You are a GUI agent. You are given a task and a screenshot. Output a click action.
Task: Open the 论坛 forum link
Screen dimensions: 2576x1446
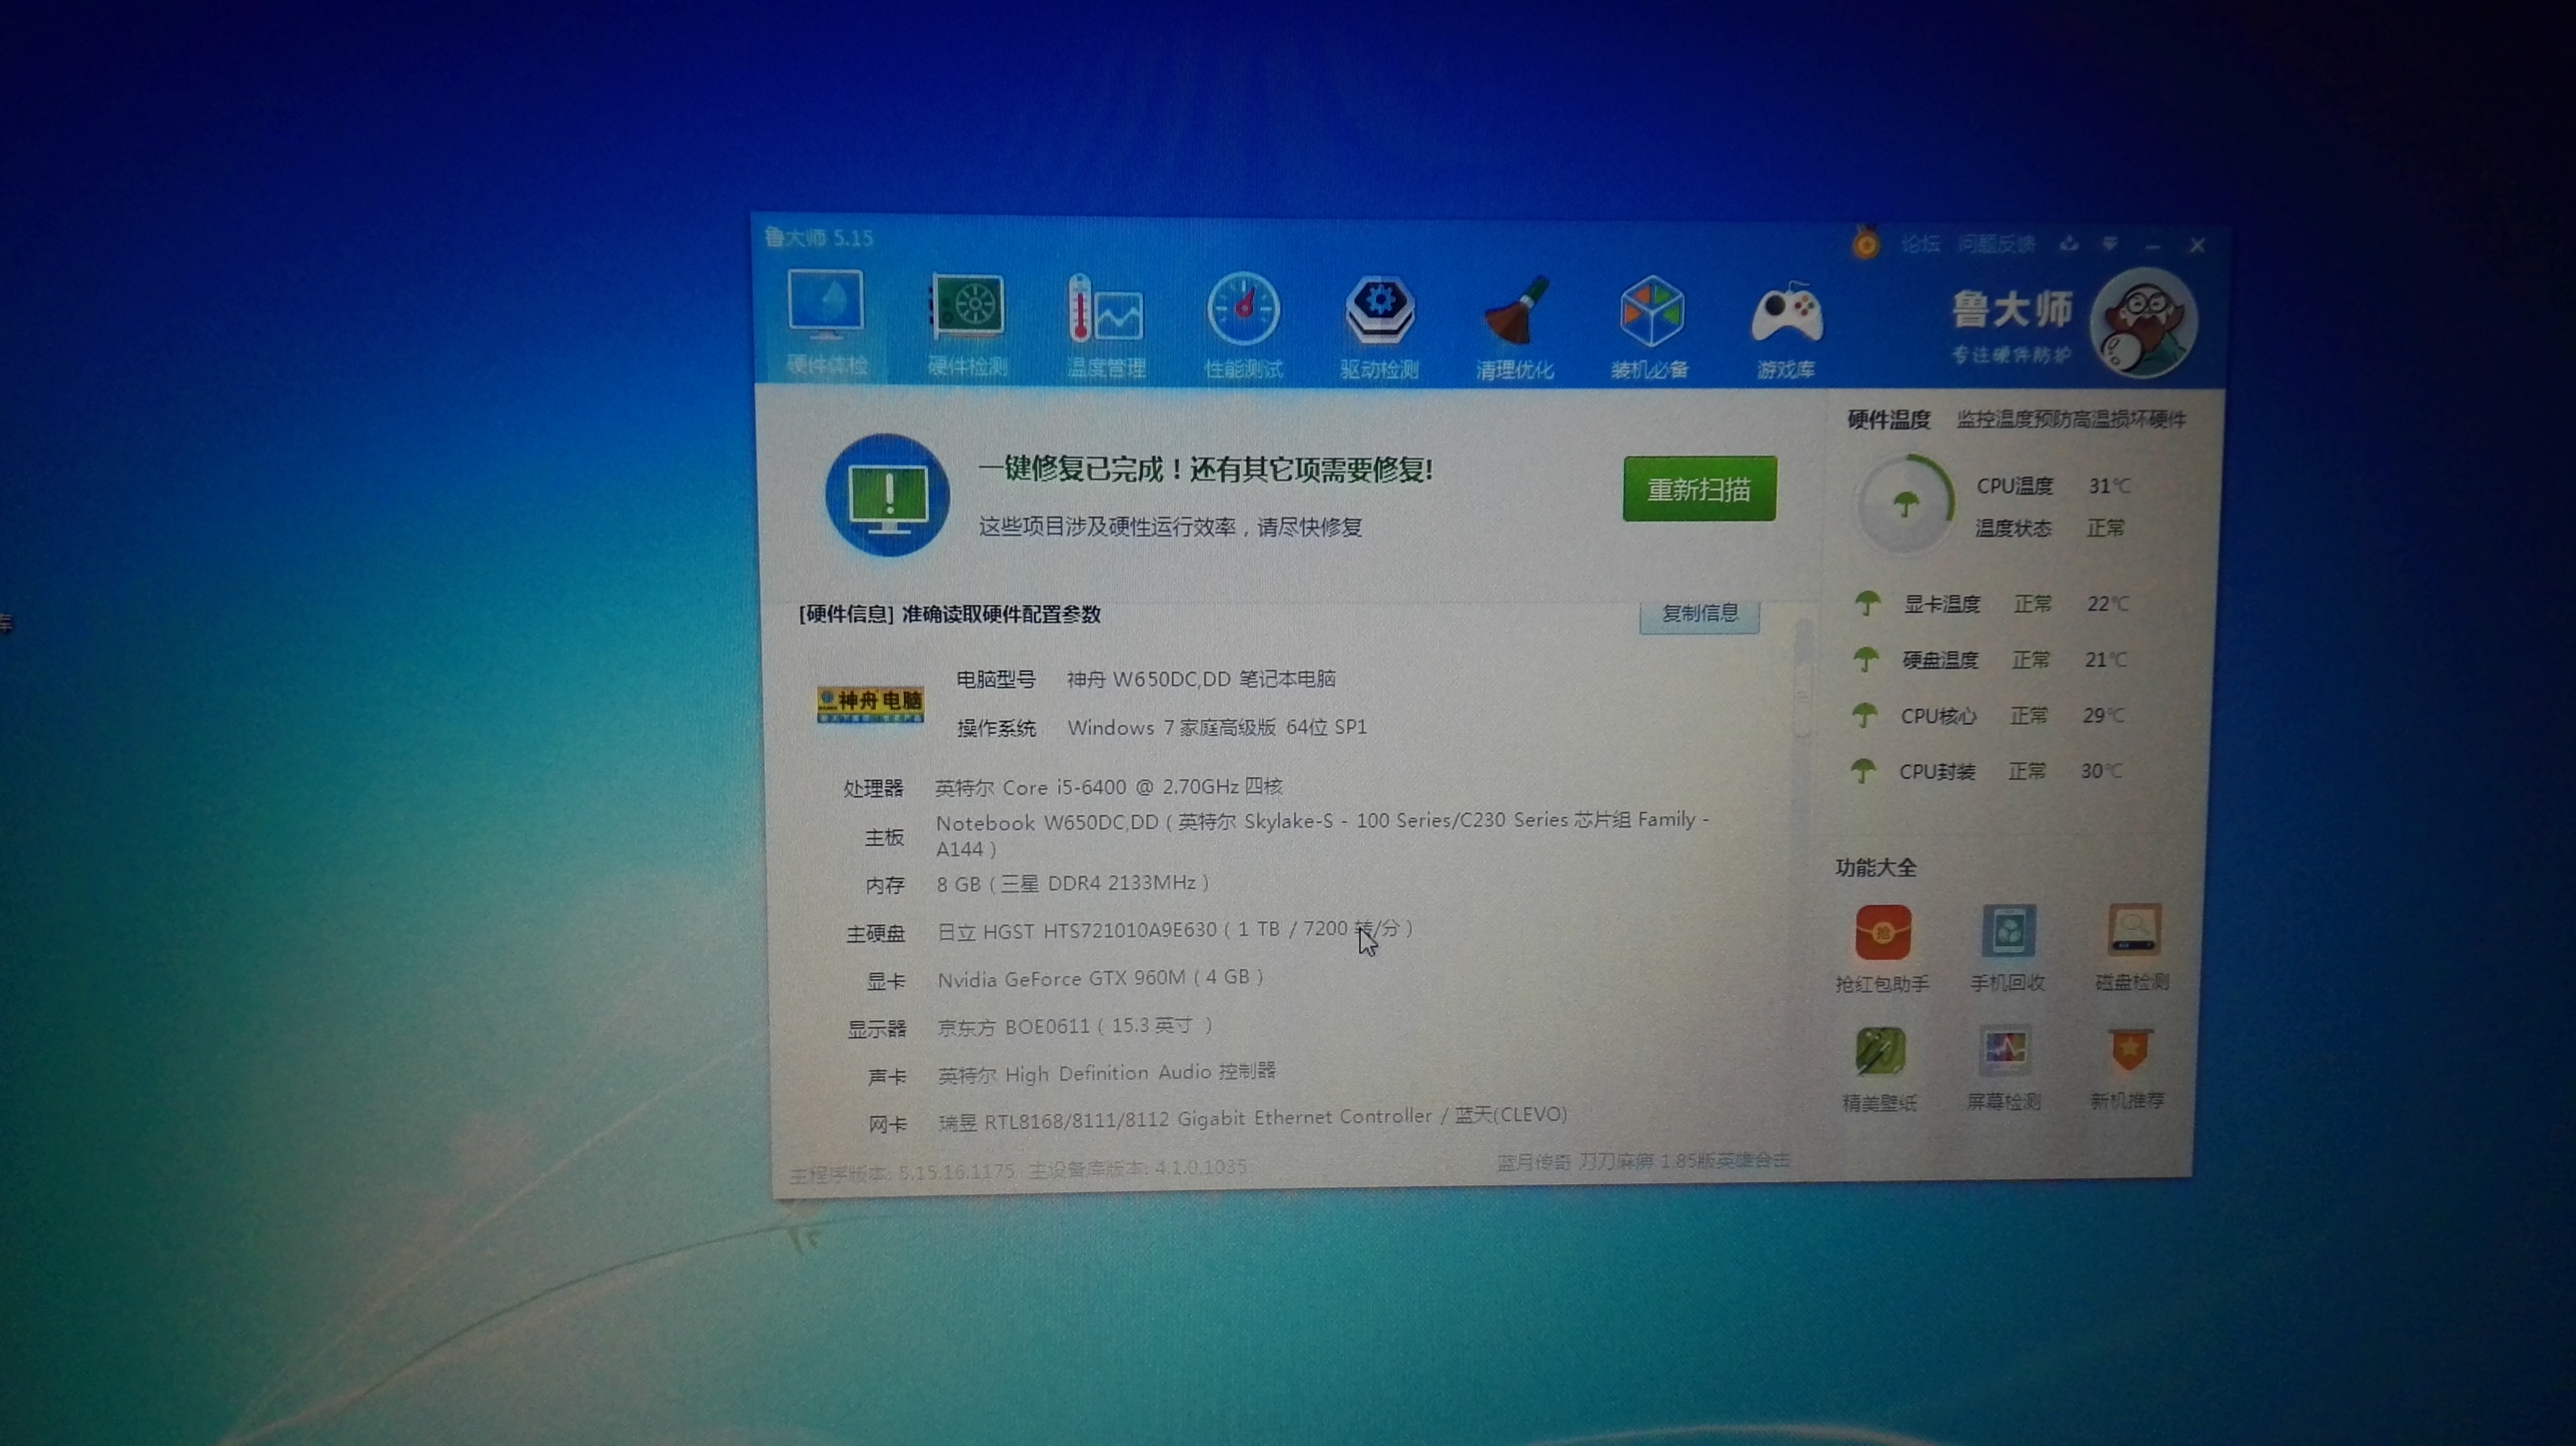tap(1920, 244)
